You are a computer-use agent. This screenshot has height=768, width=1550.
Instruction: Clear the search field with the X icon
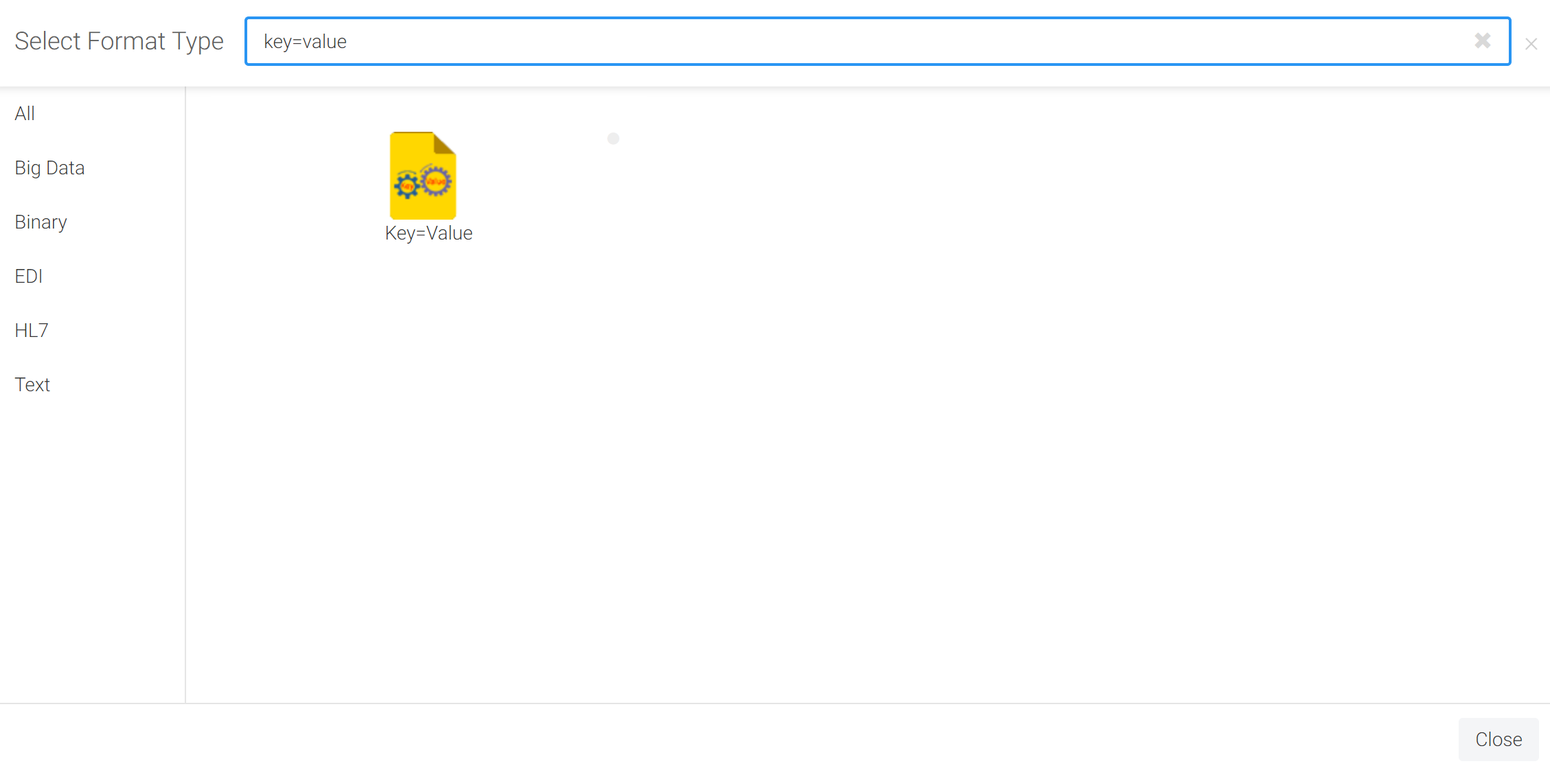[1482, 41]
